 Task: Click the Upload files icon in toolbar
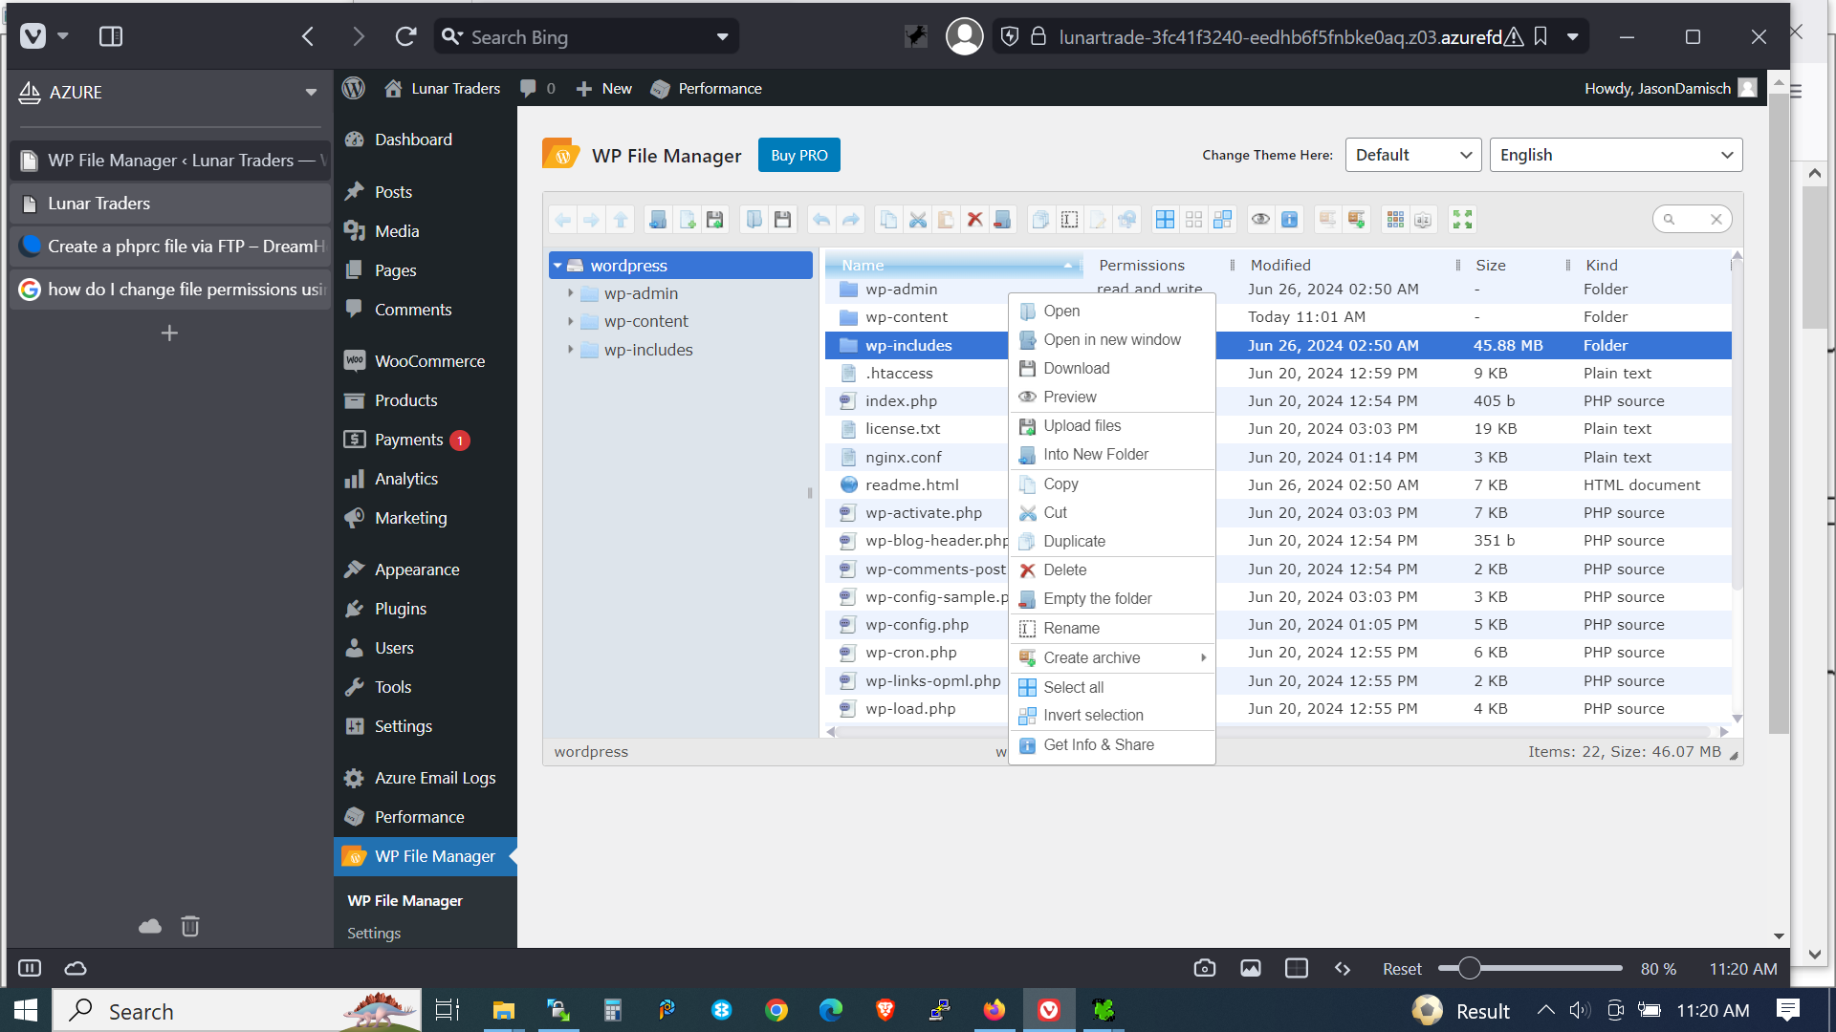(716, 219)
